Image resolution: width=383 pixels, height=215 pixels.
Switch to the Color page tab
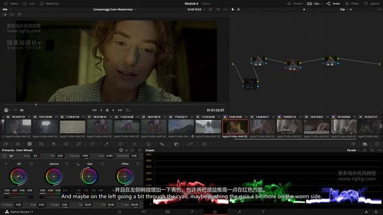pos(215,212)
